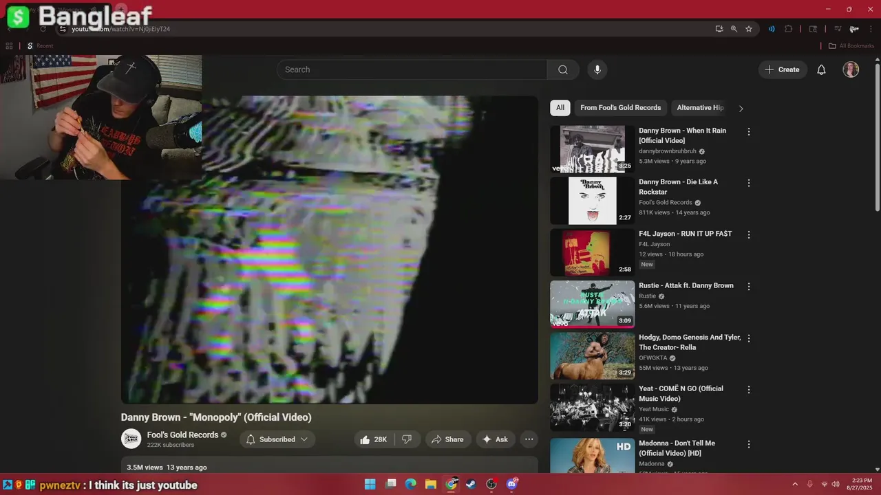The image size is (881, 495).
Task: Open options for When It Rain video
Action: tap(749, 132)
